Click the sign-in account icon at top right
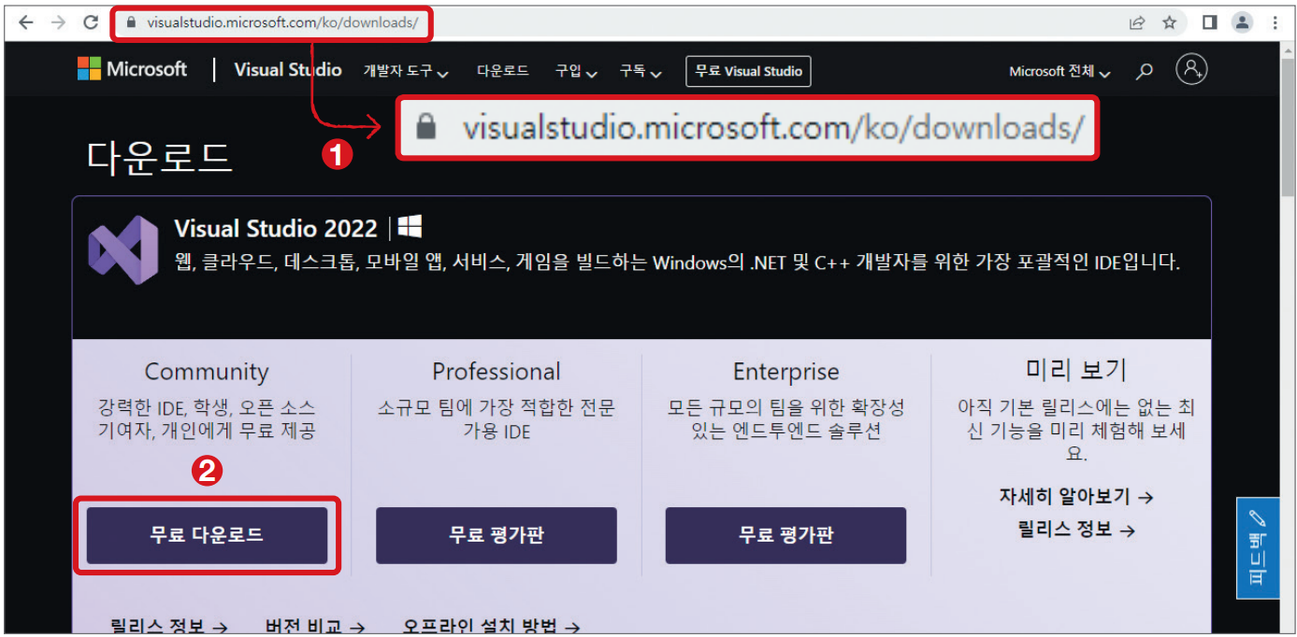The height and width of the screenshot is (637, 1297). (x=1191, y=69)
